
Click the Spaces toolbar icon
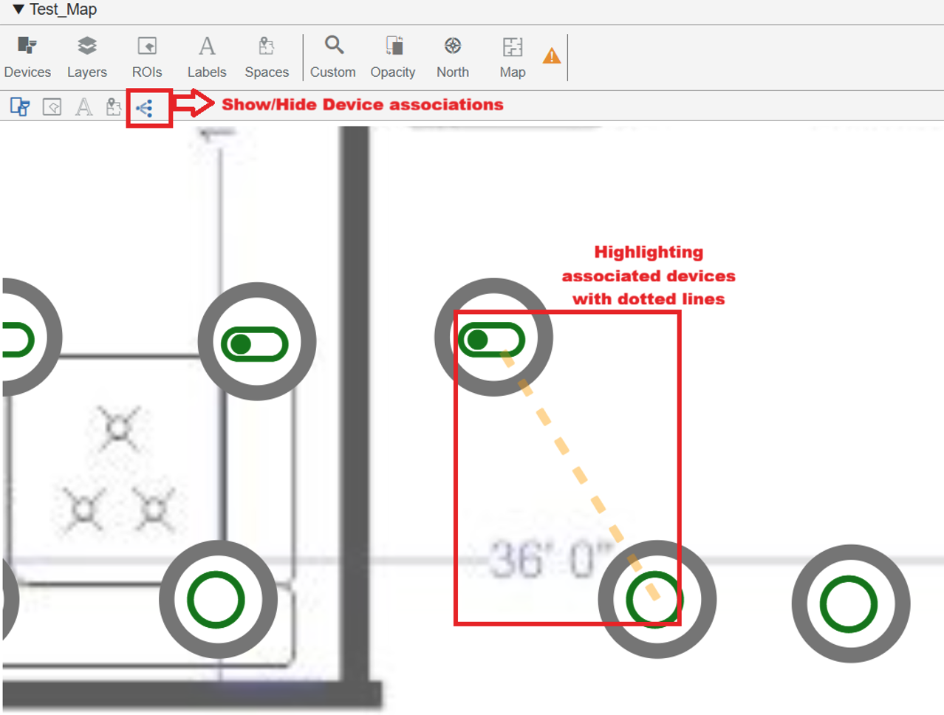click(x=267, y=56)
